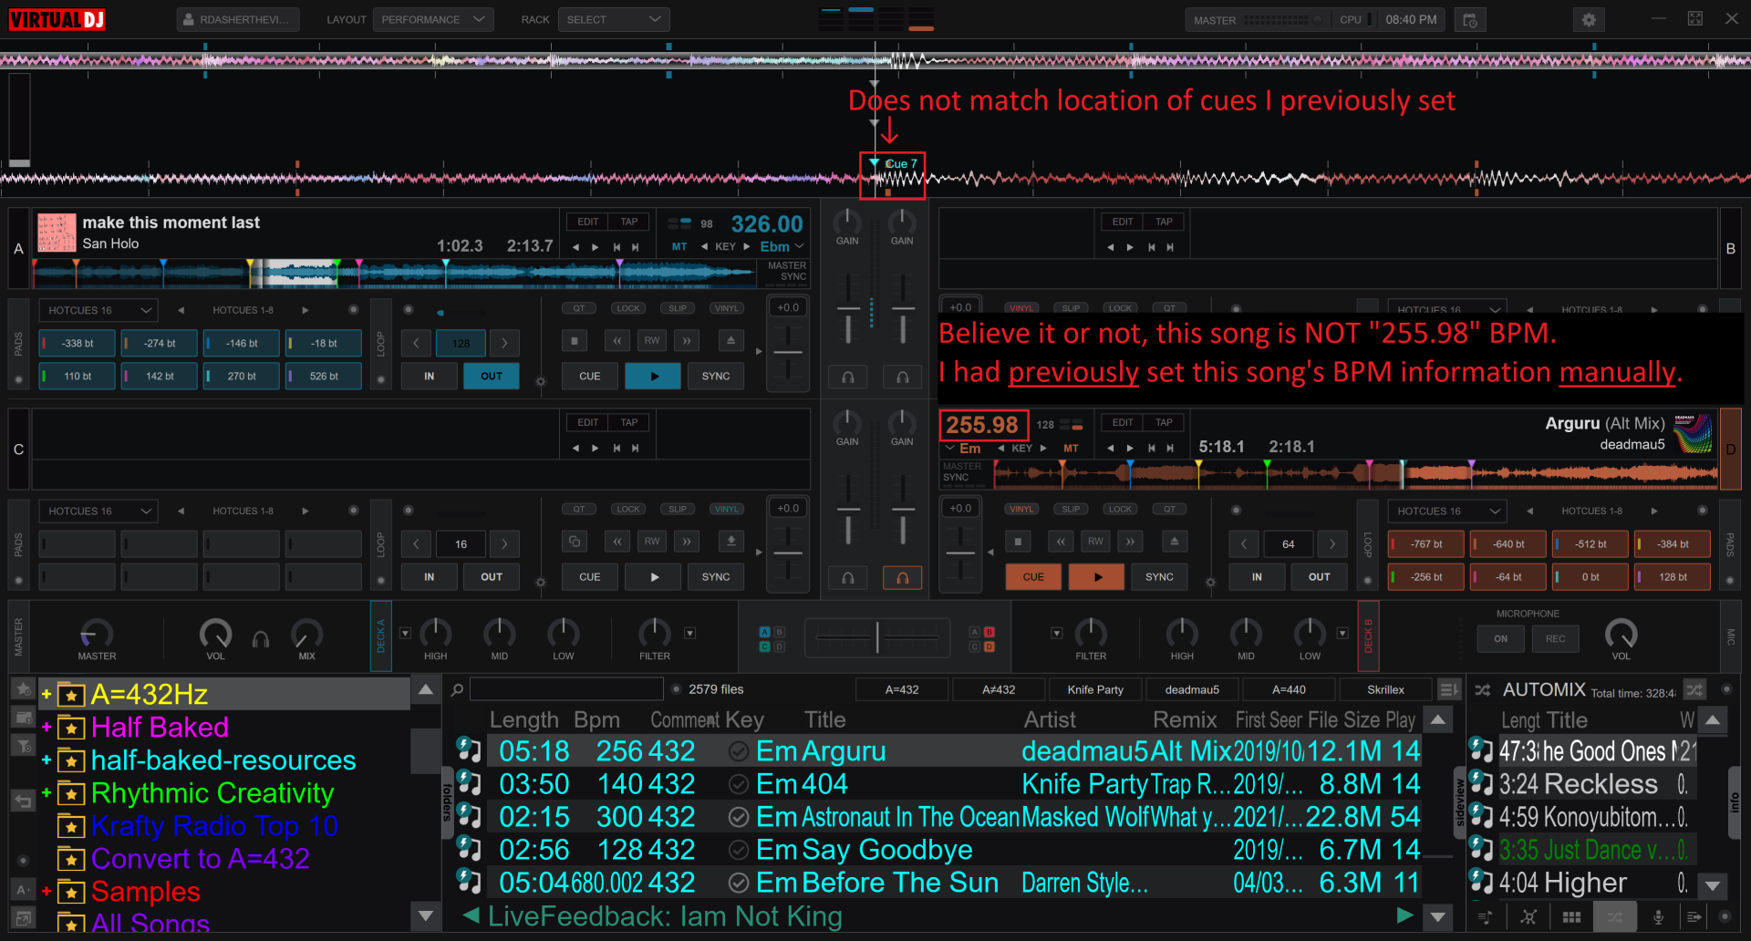Select the Skrillex filter tab

(1385, 690)
